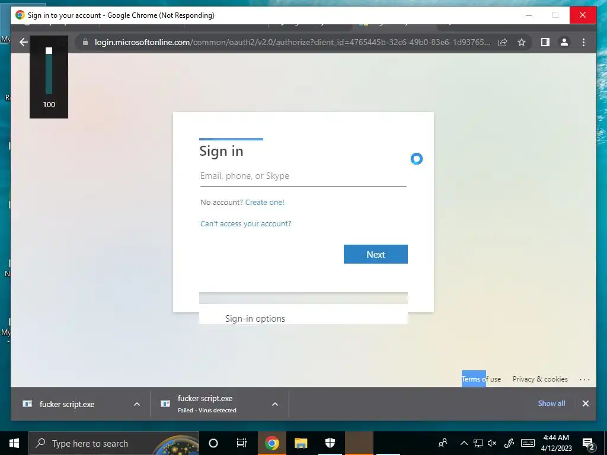Open touch keyboard tray icon
Viewport: 607px width, 455px height.
528,443
